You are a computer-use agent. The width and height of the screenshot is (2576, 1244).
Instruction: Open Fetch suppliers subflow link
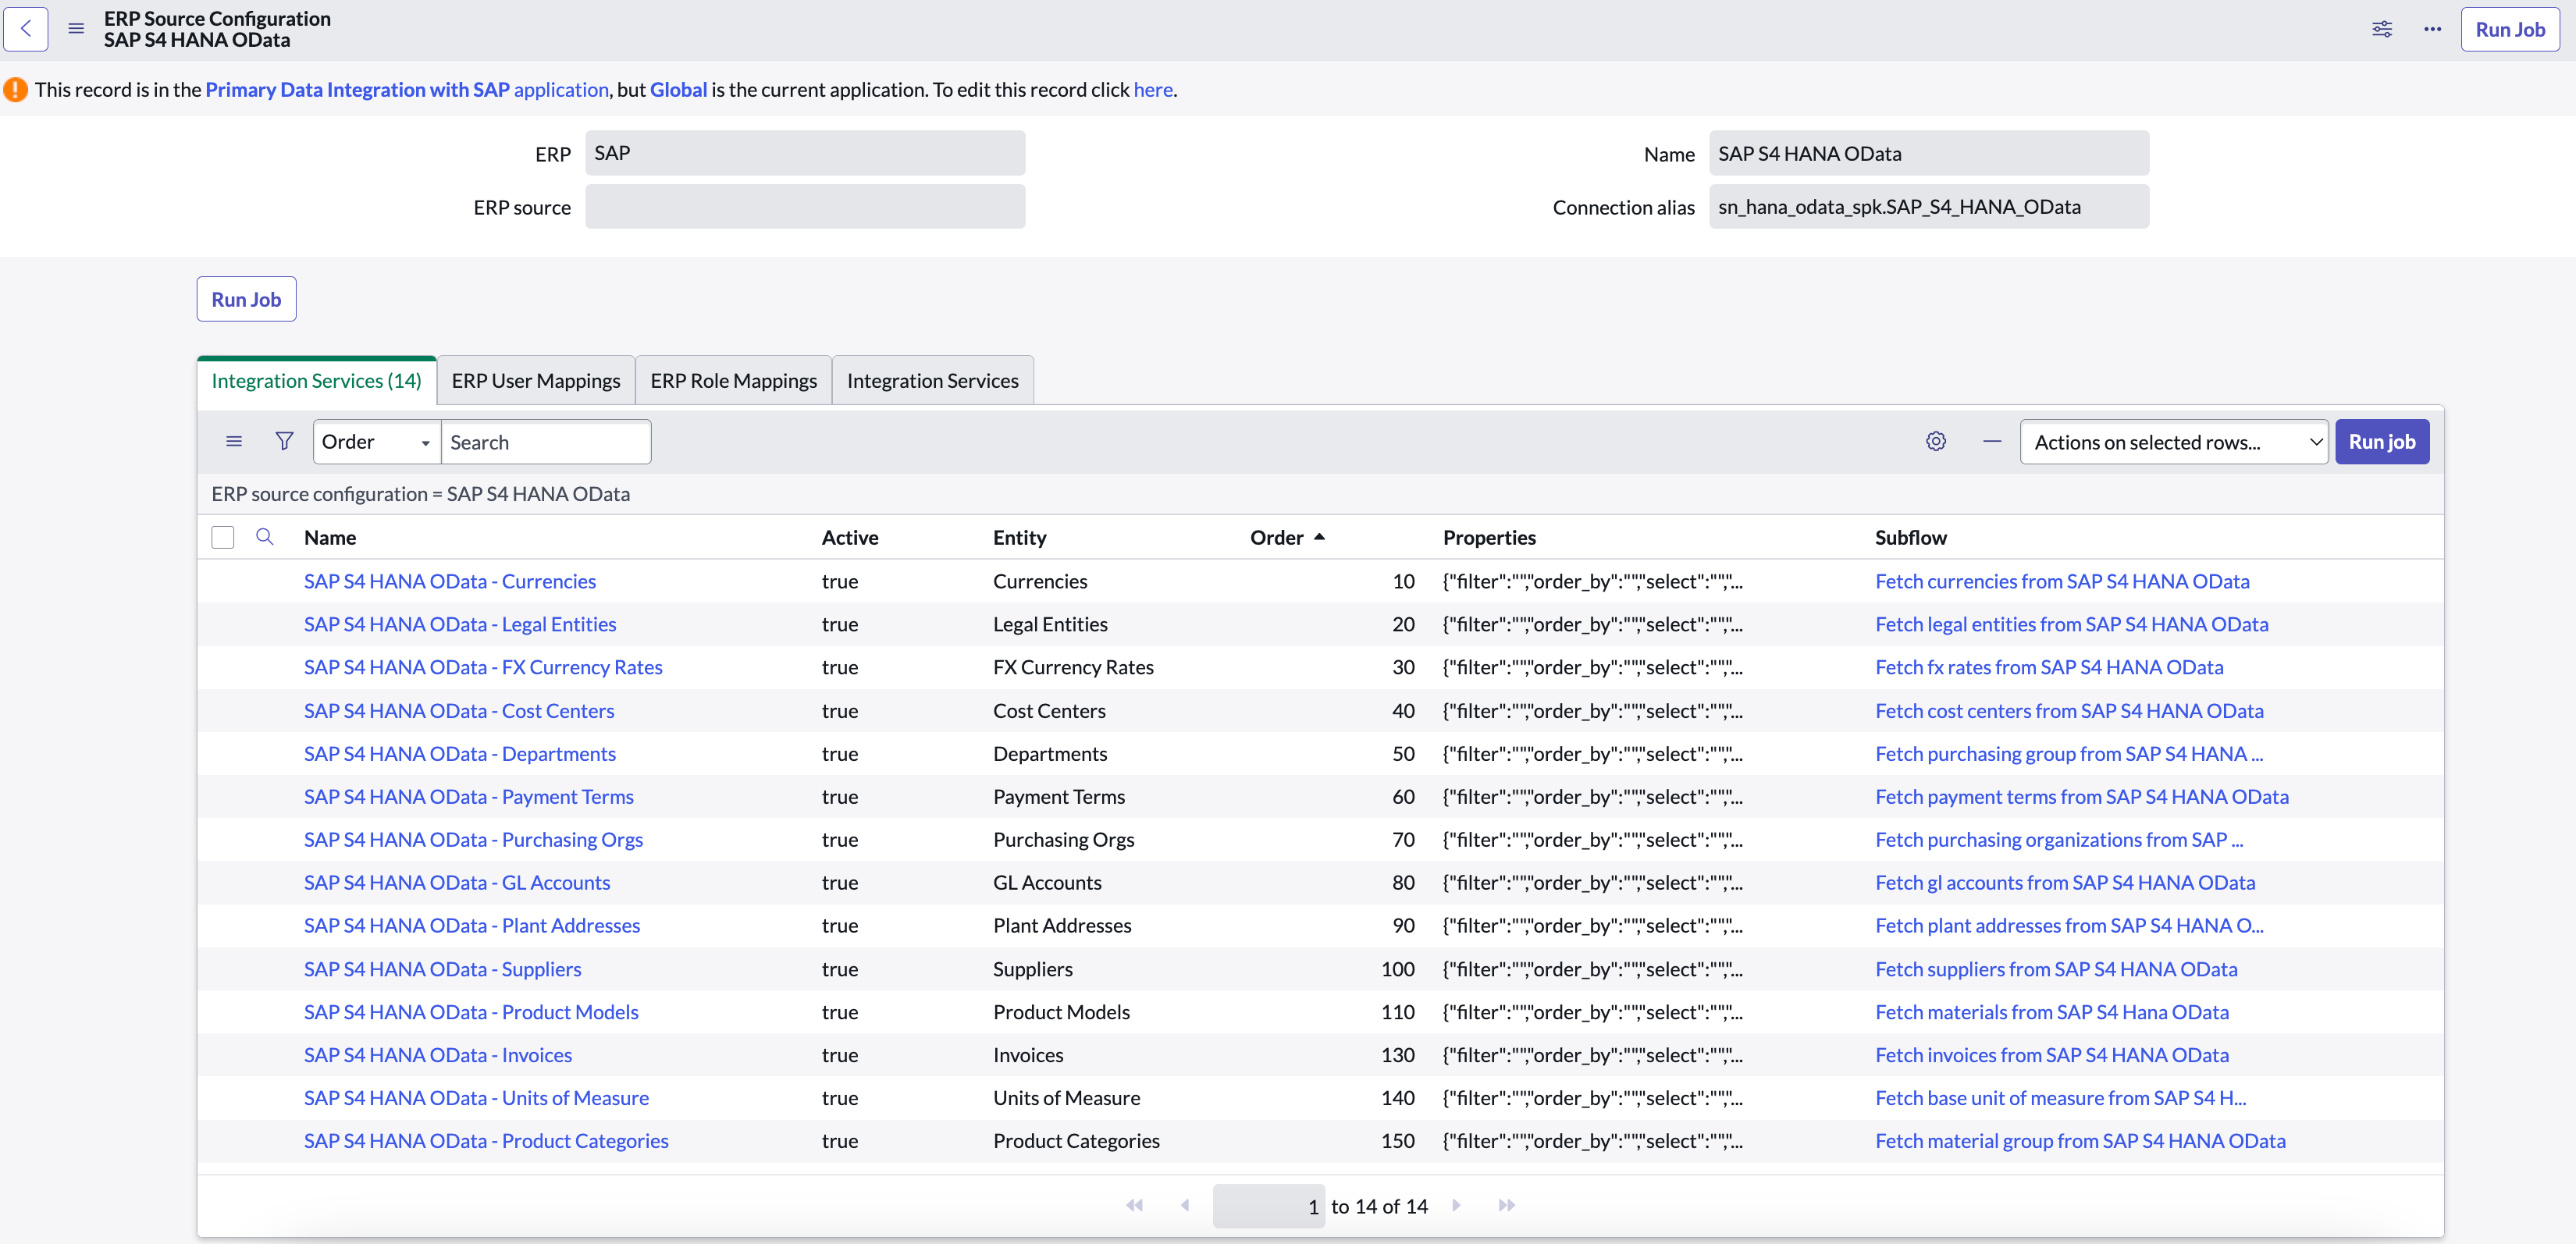(2056, 969)
